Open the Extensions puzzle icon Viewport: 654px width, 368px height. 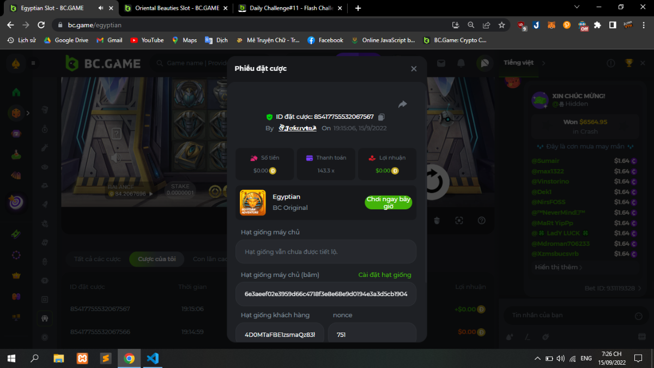(x=598, y=25)
